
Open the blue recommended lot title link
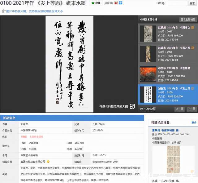tap(165, 130)
